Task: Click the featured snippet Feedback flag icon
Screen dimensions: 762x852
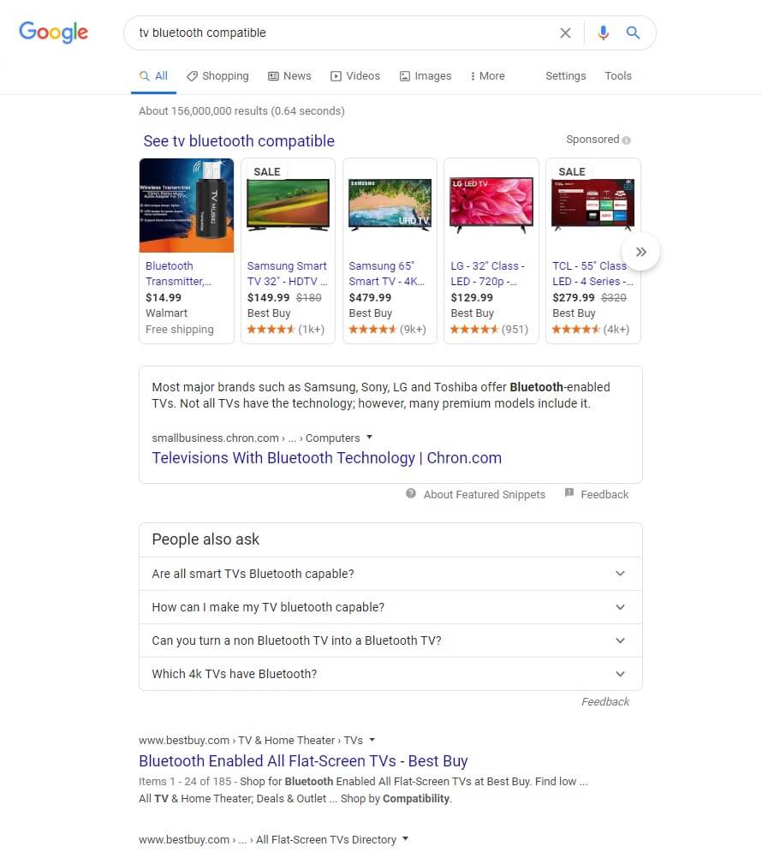Action: pyautogui.click(x=569, y=493)
